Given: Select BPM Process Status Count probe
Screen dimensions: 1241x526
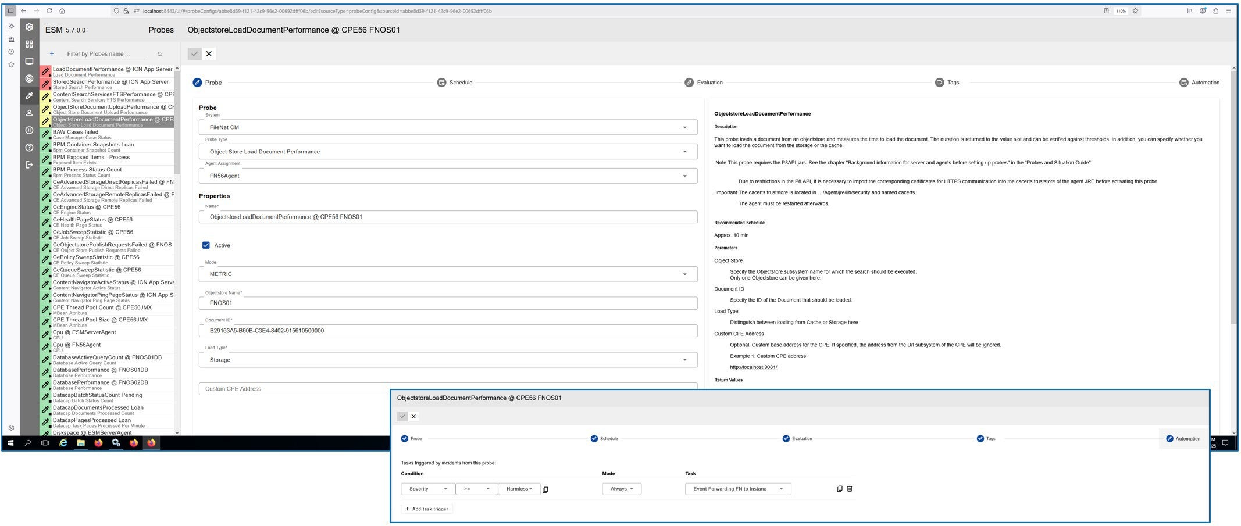Looking at the screenshot, I should point(107,172).
